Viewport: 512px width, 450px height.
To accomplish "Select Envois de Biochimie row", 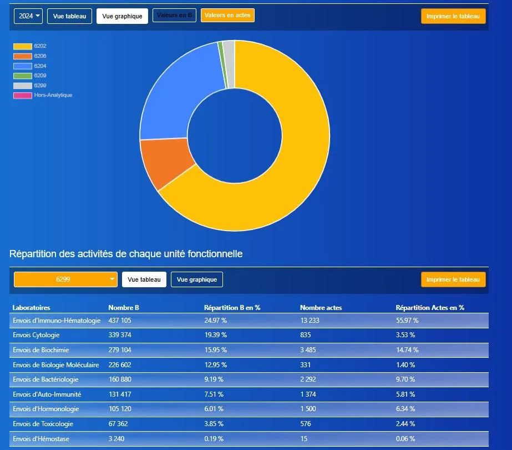I will [x=249, y=350].
